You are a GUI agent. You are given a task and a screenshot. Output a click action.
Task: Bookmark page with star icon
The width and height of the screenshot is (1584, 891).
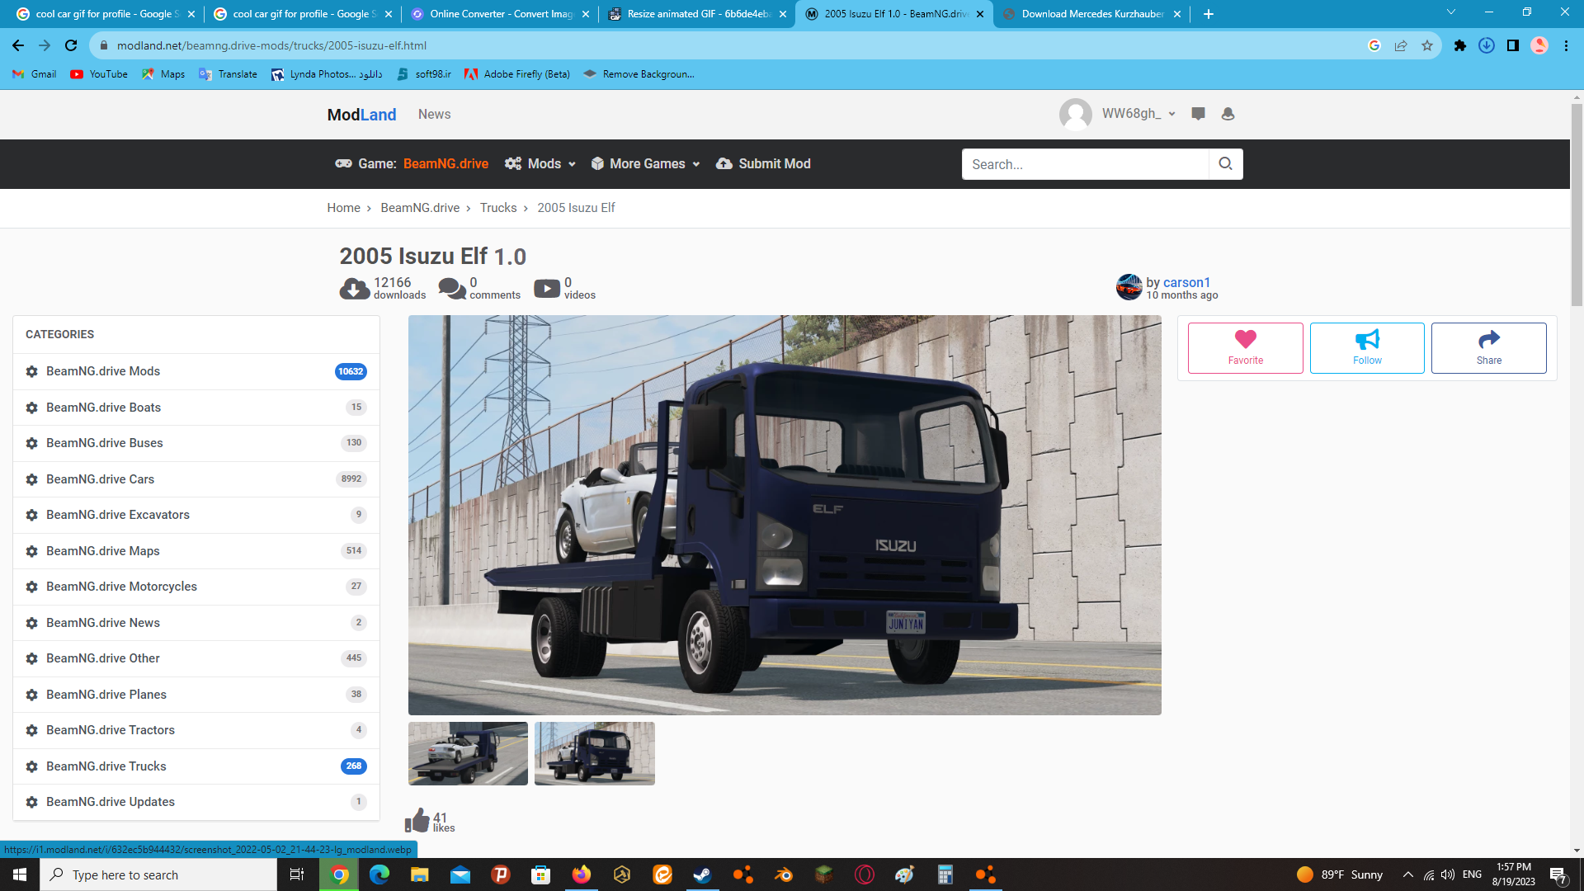[x=1427, y=45]
